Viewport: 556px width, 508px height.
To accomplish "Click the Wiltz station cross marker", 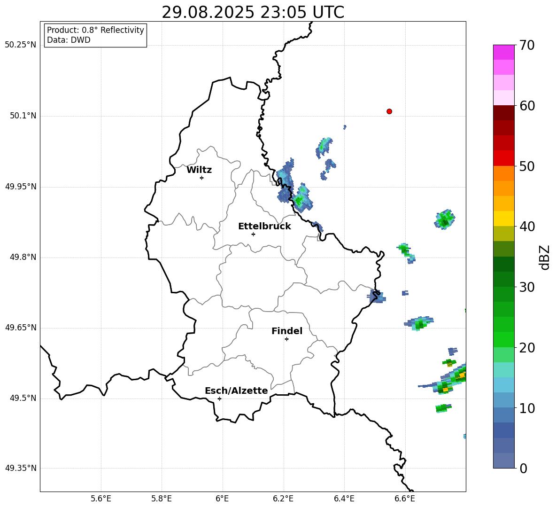I will (202, 178).
